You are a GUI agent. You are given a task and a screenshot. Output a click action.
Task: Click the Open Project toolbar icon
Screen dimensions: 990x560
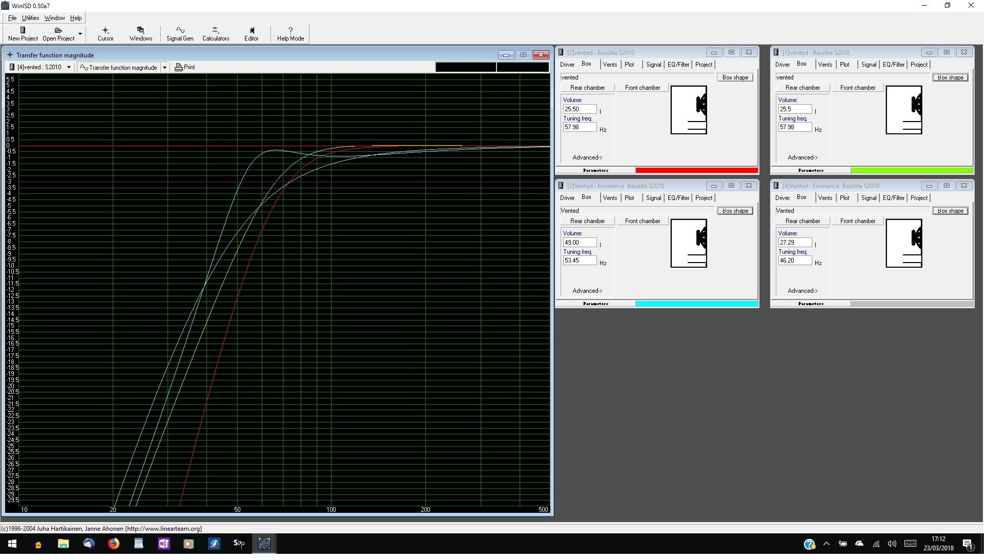(x=58, y=34)
